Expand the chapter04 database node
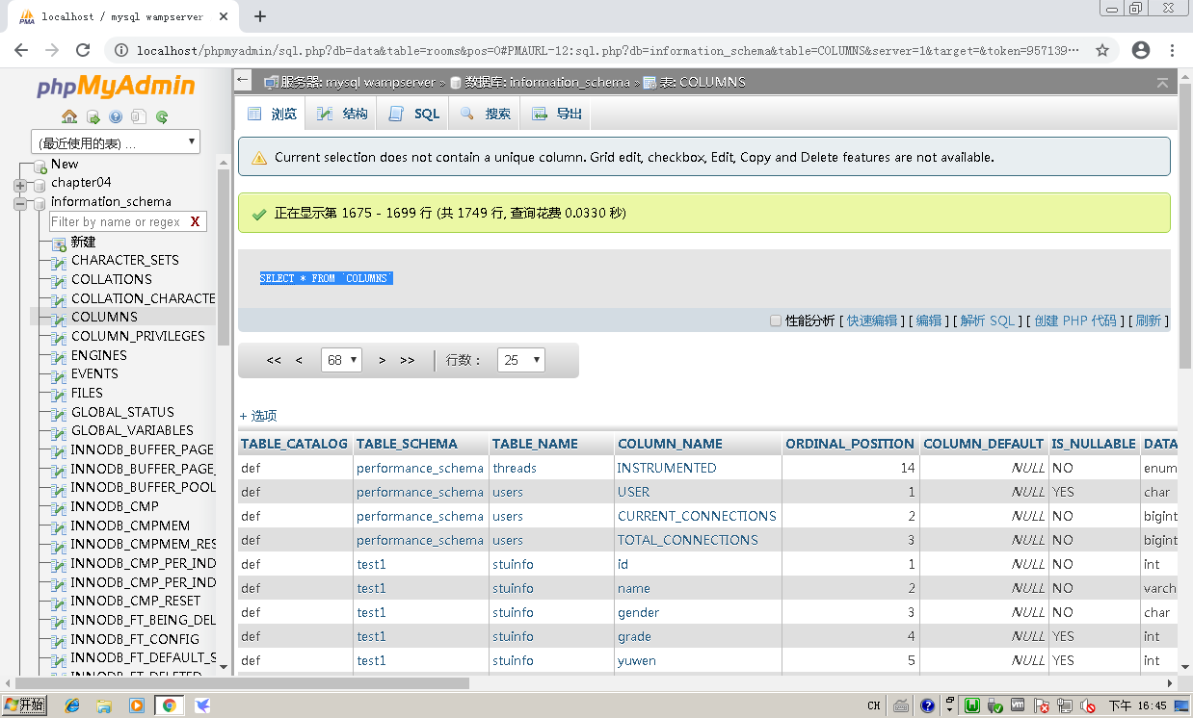The image size is (1193, 718). [20, 185]
